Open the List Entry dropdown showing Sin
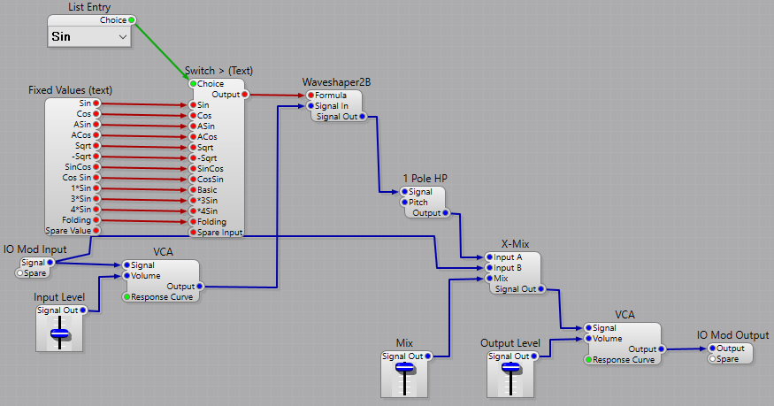Viewport: 774px width, 406px height. 88,37
